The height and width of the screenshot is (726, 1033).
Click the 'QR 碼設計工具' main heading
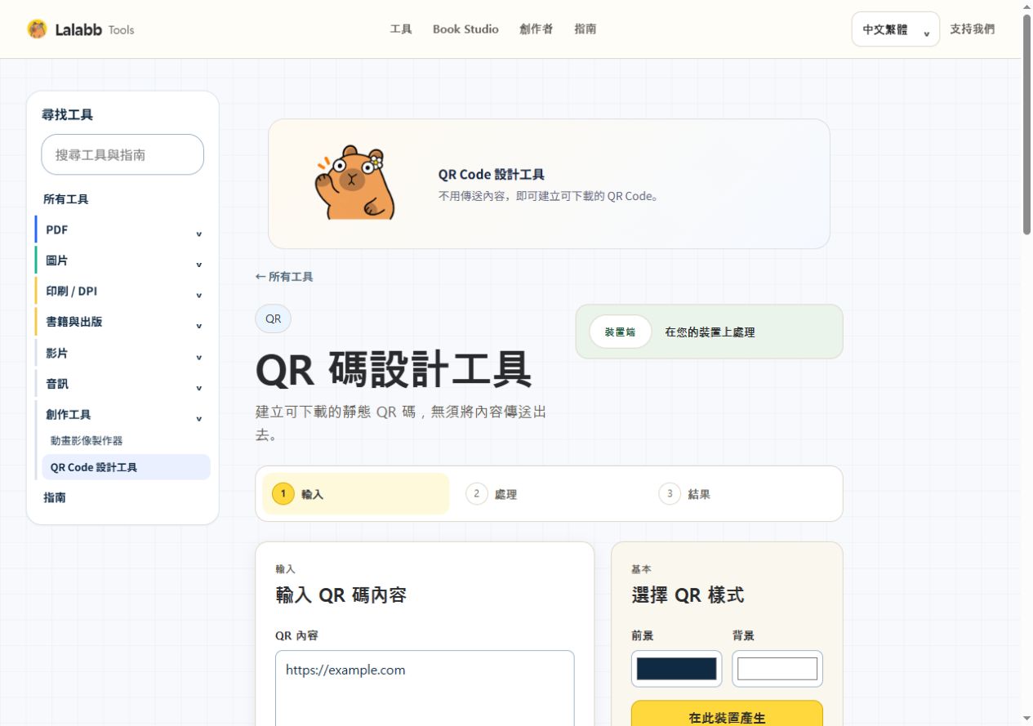394,369
